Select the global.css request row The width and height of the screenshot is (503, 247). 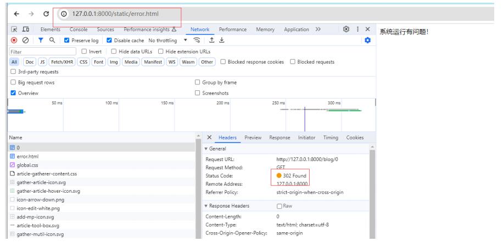(x=102, y=165)
